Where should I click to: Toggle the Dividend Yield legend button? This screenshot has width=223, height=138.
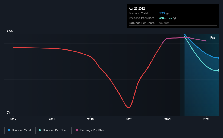(19, 130)
